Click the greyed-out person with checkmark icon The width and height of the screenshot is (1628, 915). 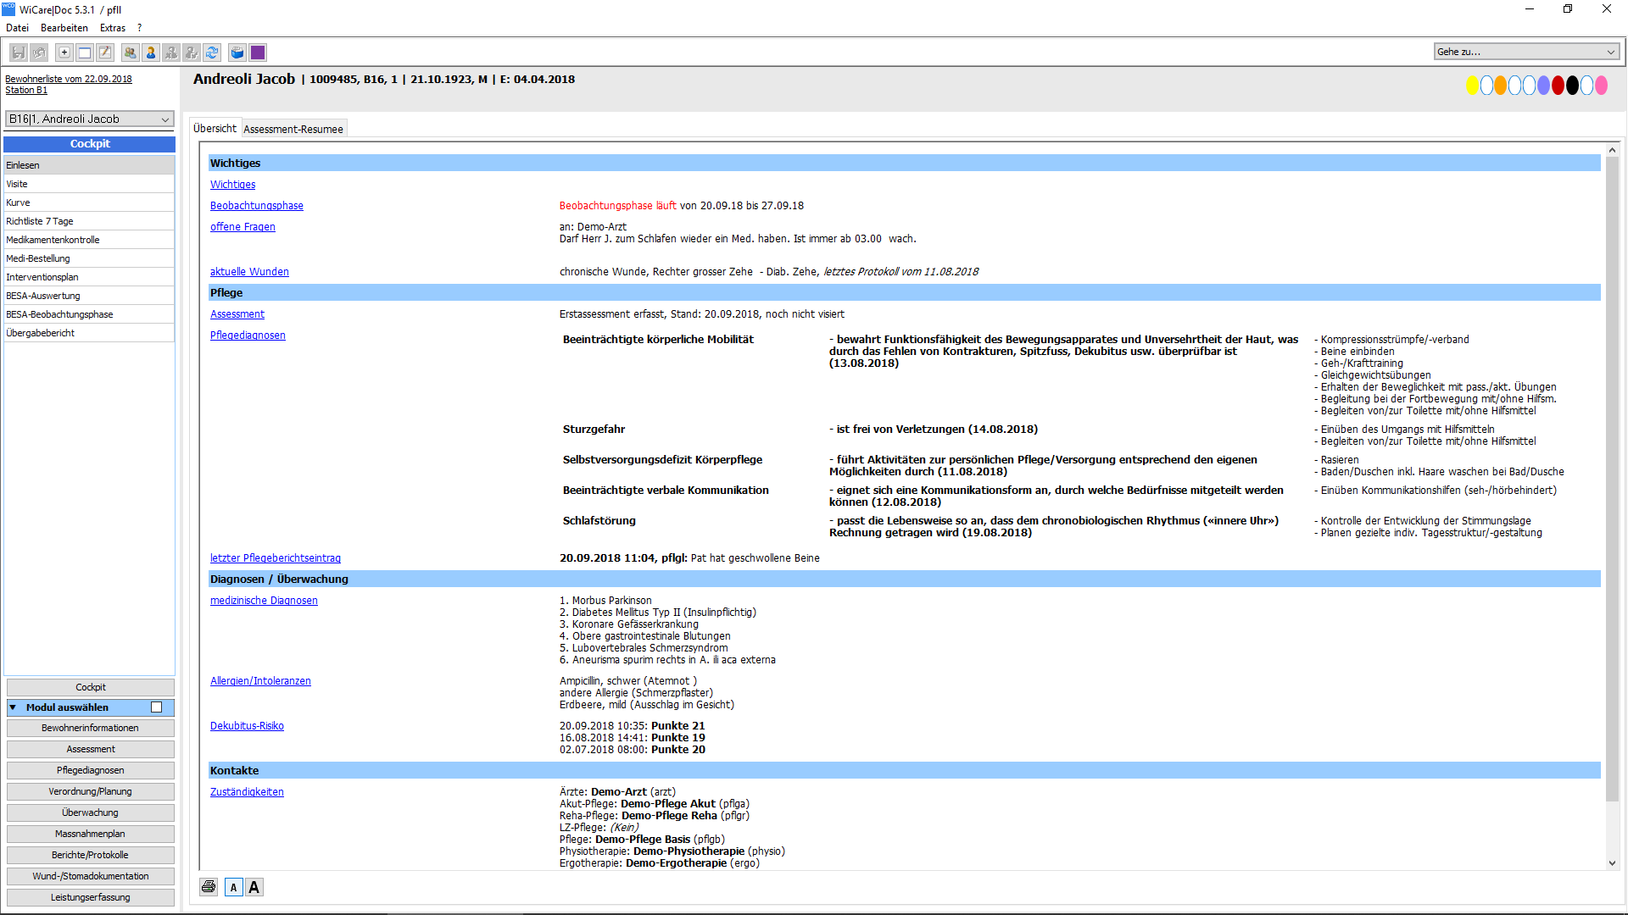click(x=192, y=53)
